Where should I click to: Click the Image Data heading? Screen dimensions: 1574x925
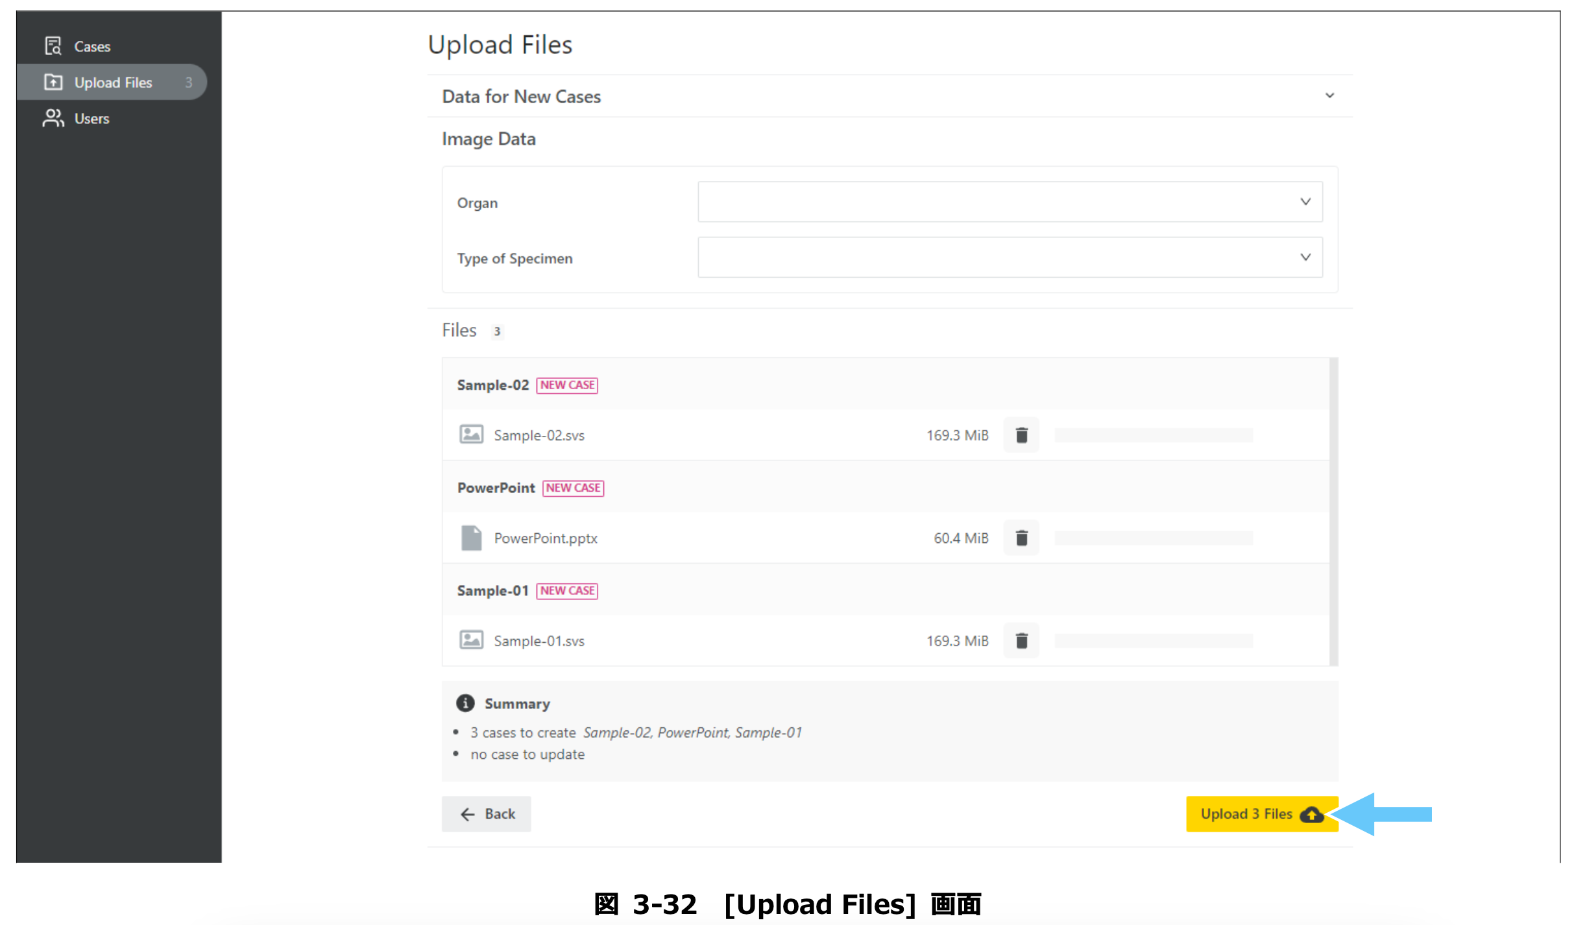(x=489, y=139)
